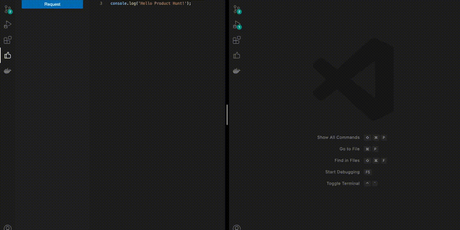This screenshot has width=460, height=230.
Task: Click the console.log 'Hello Product Hunt!' code line
Action: (150, 3)
